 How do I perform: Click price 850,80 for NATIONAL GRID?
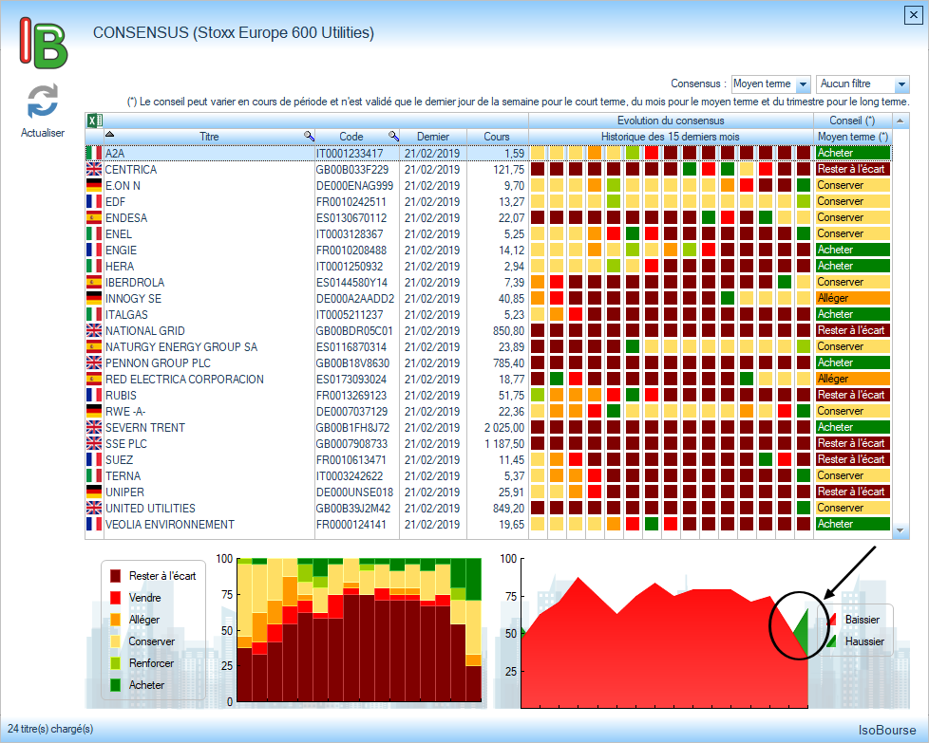pos(508,331)
